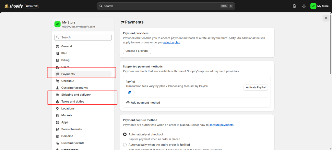This screenshot has height=150, width=332.
Task: Open Apps settings entry
Action: pyautogui.click(x=83, y=122)
